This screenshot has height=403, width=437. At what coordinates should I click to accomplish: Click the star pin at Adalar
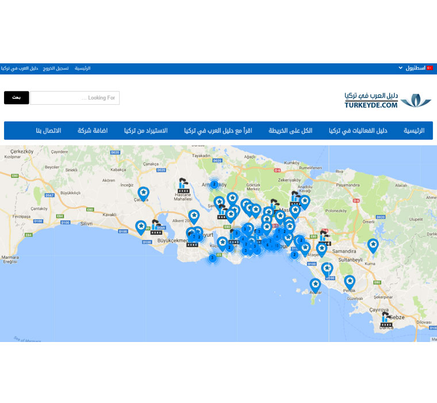[x=315, y=285]
